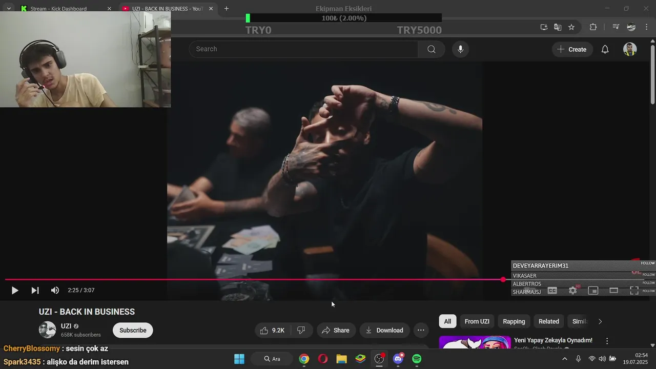Click the red progress bar playhead
Viewport: 656px width, 369px height.
(x=503, y=279)
